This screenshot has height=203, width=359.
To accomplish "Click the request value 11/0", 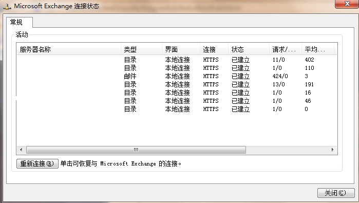I will tap(279, 60).
